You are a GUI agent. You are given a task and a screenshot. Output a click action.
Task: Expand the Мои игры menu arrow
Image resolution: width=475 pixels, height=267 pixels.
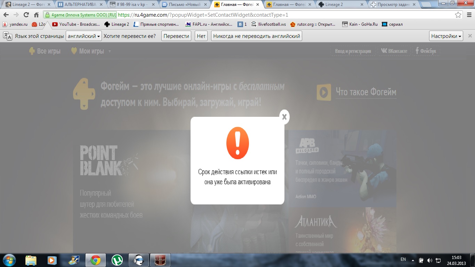click(x=110, y=51)
